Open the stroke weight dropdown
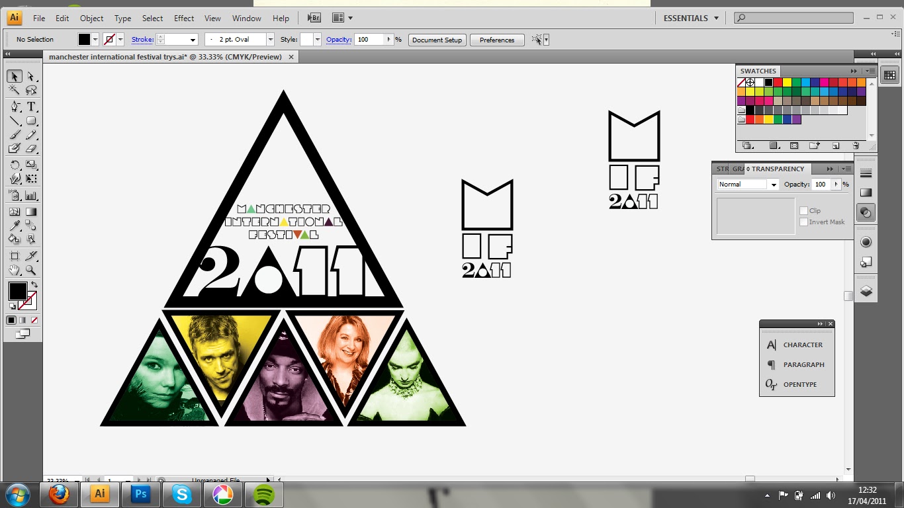Screen dimensions: 904x508 pyautogui.click(x=193, y=40)
